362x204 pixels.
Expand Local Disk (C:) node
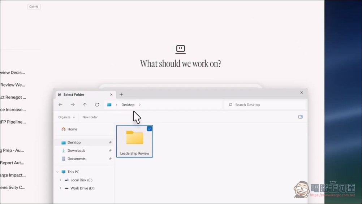(60, 180)
